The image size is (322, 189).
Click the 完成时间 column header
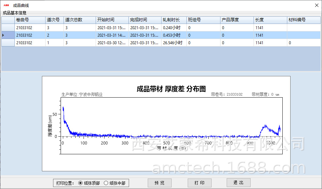[144, 20]
